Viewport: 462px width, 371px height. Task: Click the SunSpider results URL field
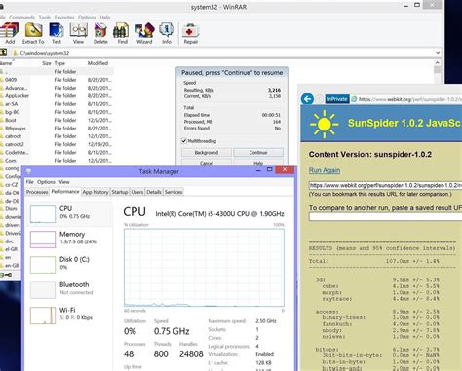385,185
